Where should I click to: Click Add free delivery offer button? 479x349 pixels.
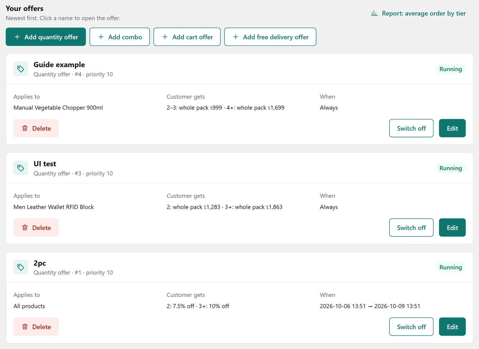pos(270,37)
